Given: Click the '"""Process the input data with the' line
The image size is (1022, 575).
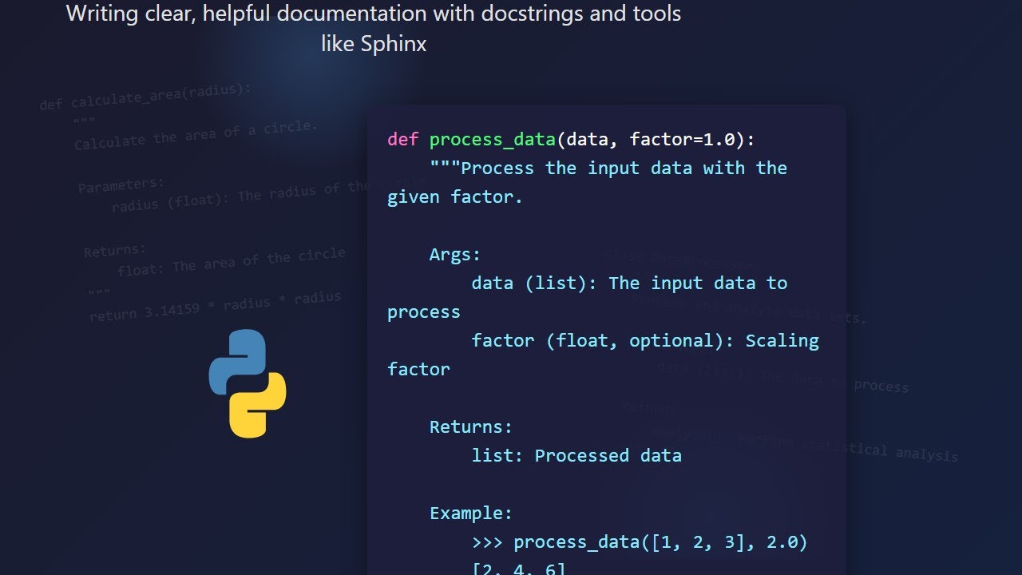Looking at the screenshot, I should 608,169.
